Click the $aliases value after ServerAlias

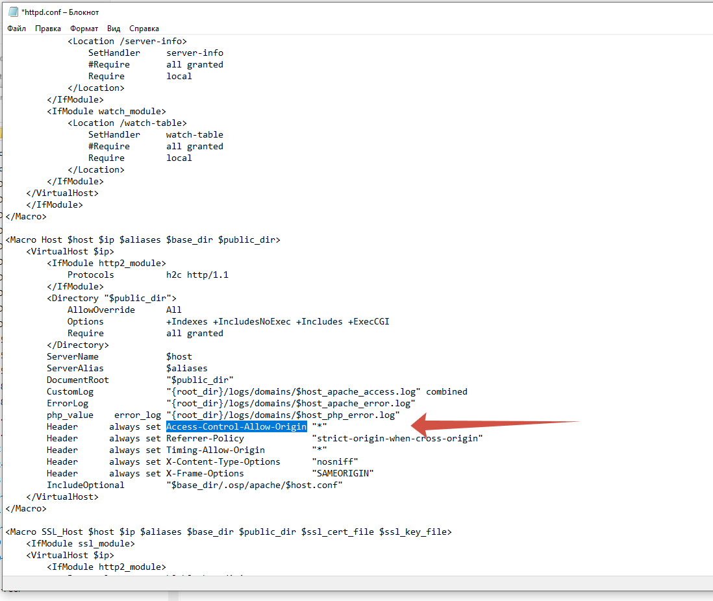[x=187, y=368]
